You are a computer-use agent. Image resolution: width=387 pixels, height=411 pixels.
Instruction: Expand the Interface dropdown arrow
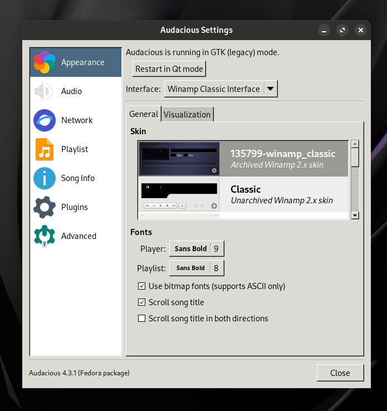coord(271,89)
